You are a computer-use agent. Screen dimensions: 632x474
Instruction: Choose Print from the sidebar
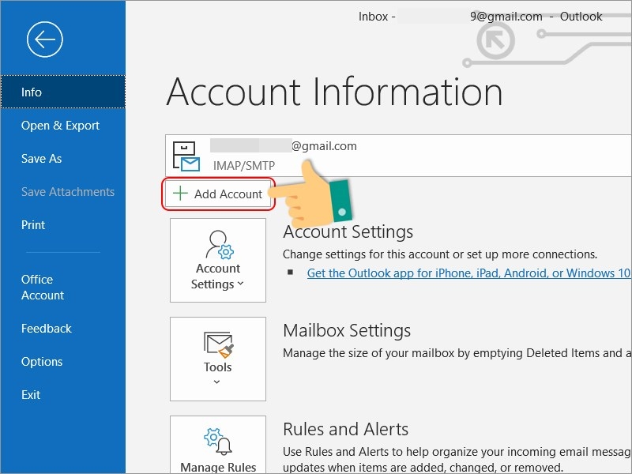pyautogui.click(x=33, y=224)
